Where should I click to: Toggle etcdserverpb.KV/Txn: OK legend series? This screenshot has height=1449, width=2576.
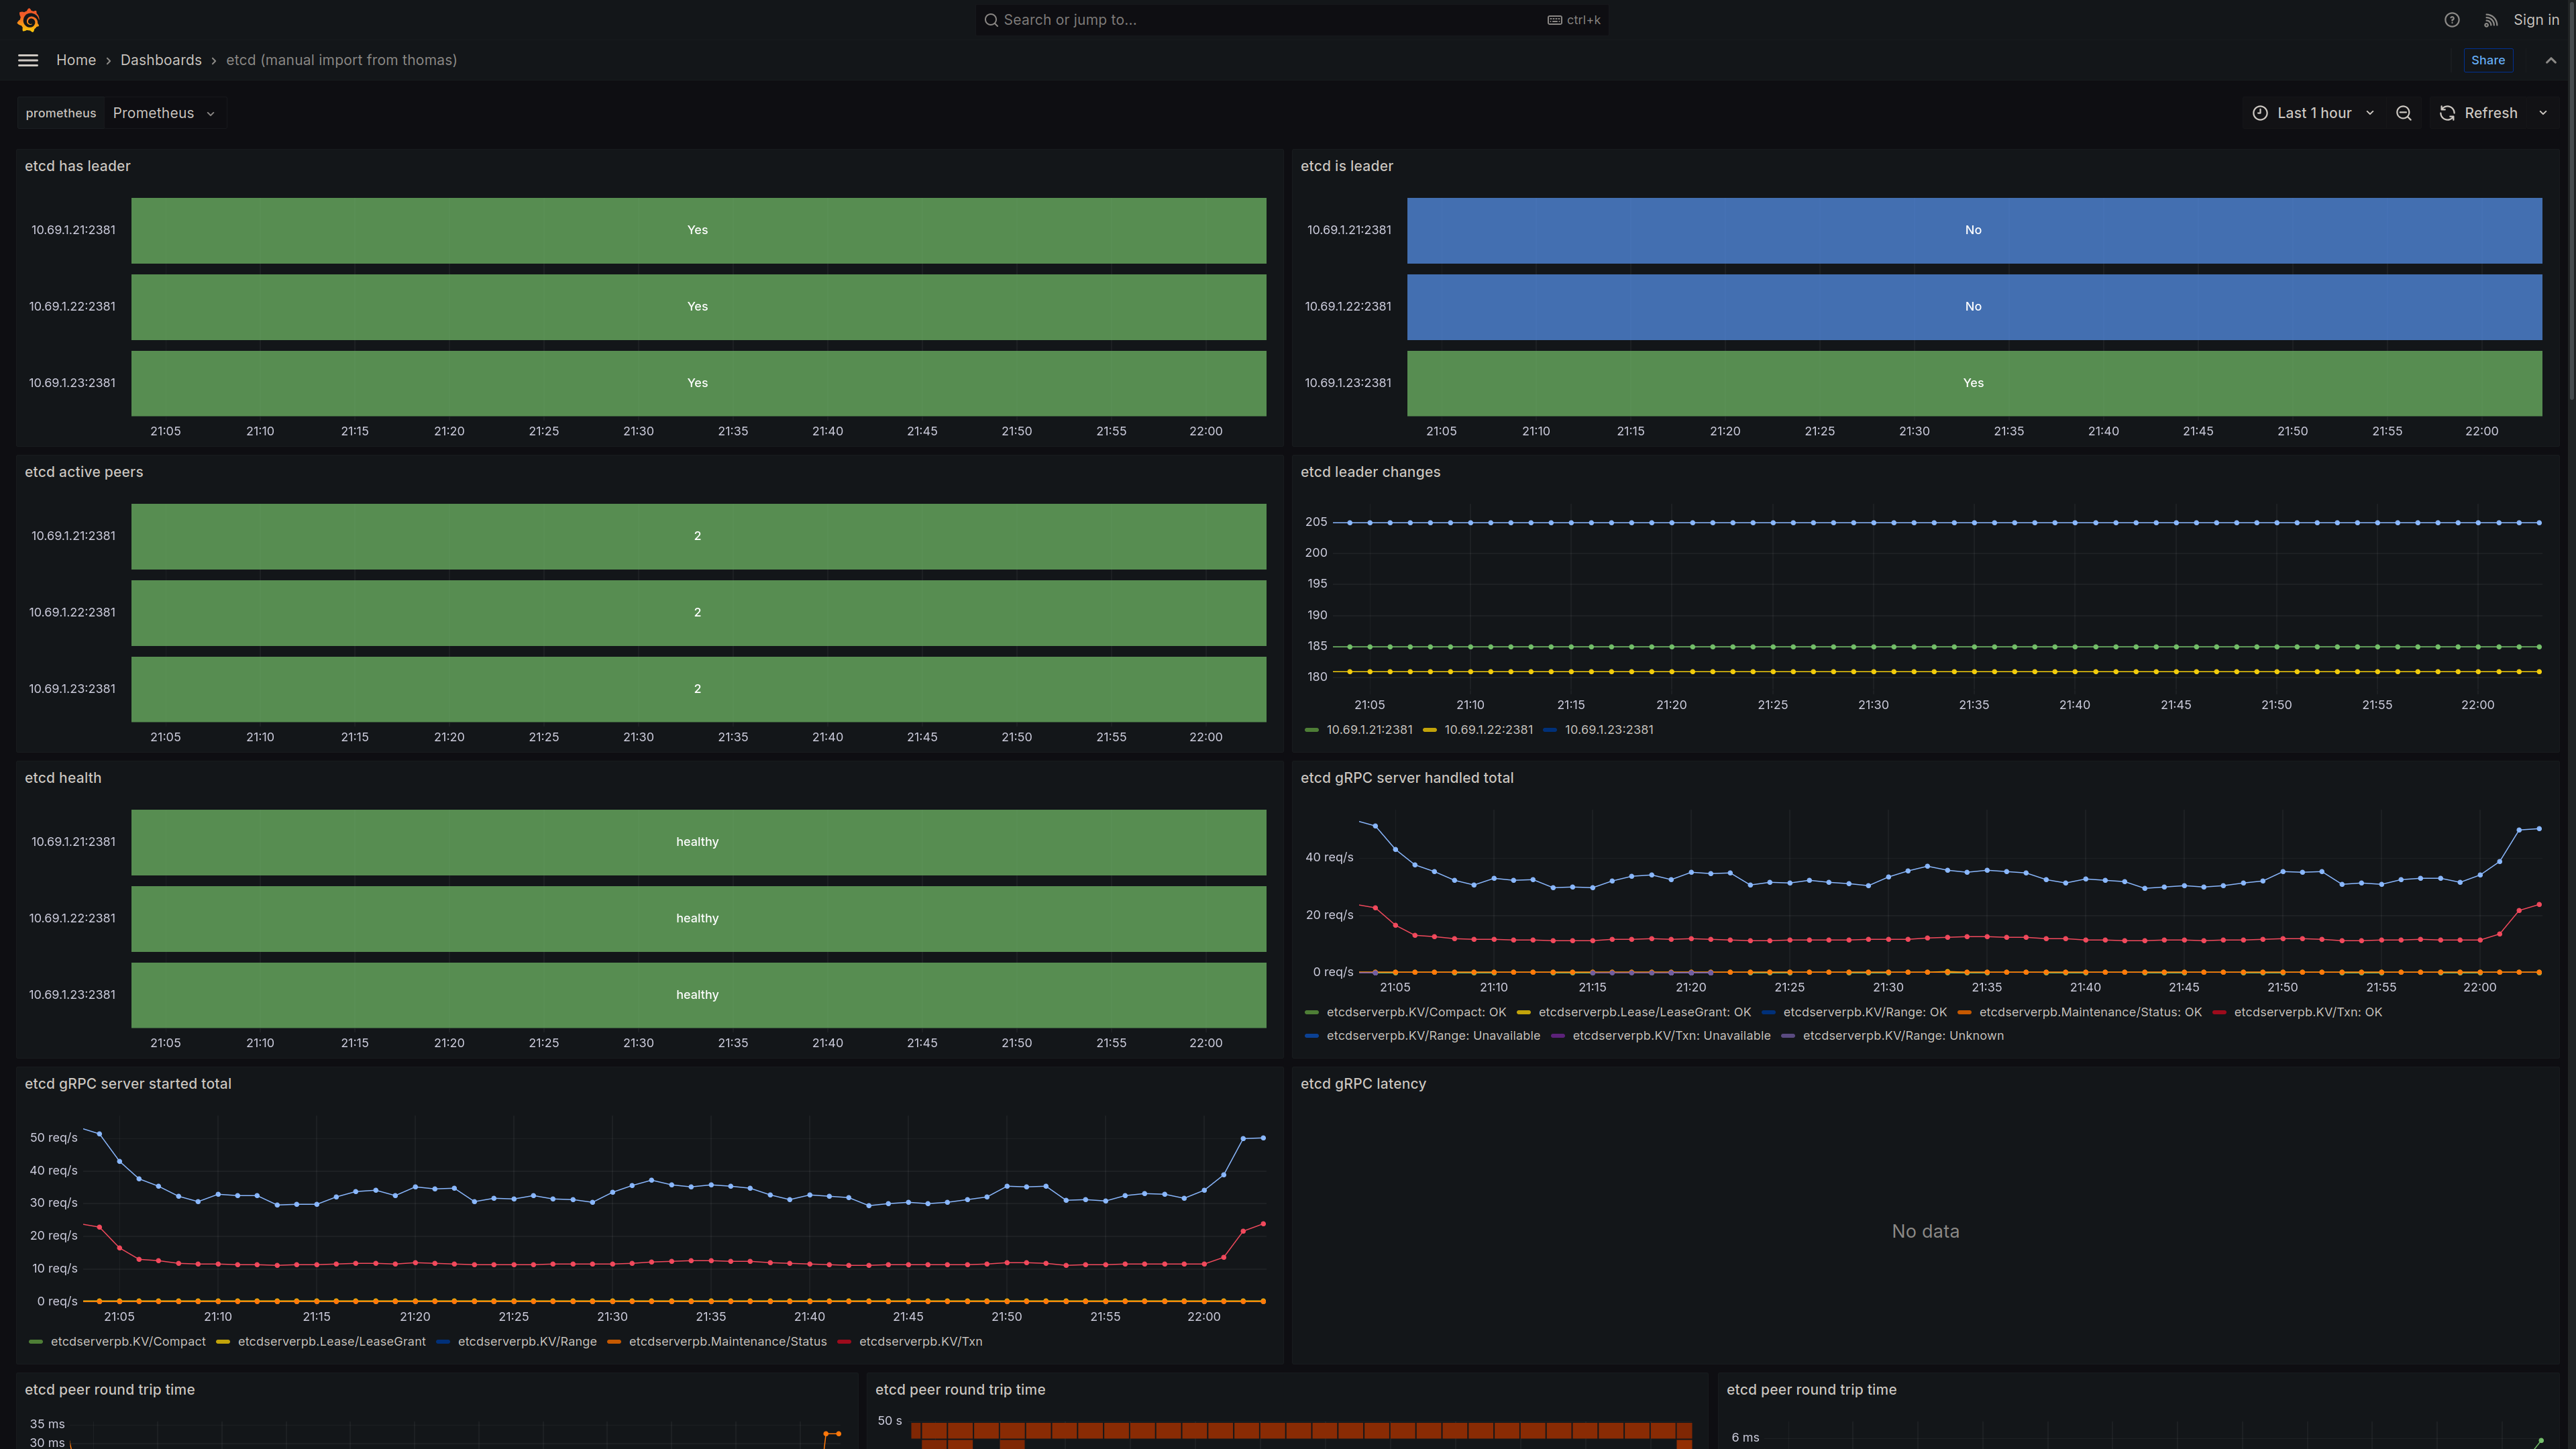[2308, 1012]
